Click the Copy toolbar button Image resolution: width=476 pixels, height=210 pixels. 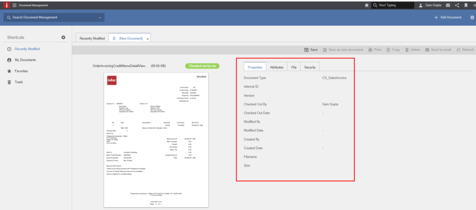click(393, 50)
